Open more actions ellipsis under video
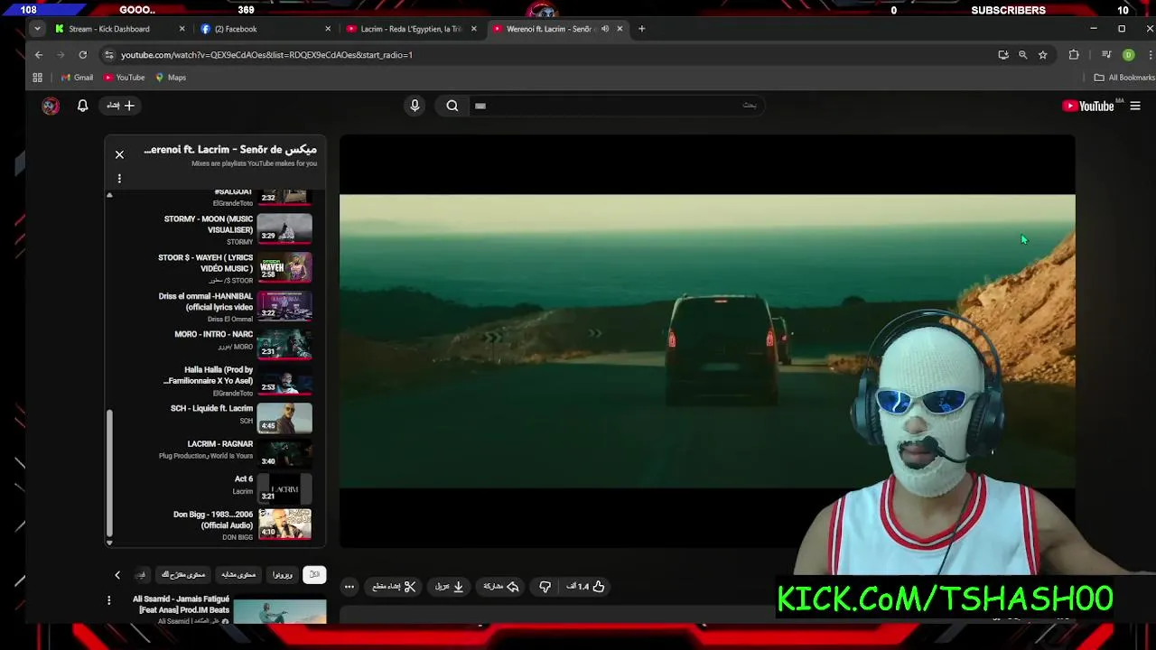The image size is (1156, 650). [x=350, y=587]
